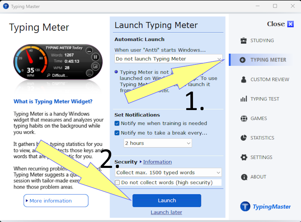This screenshot has height=222, width=301.
Task: Click the blue Close X icon
Action: coord(290,24)
